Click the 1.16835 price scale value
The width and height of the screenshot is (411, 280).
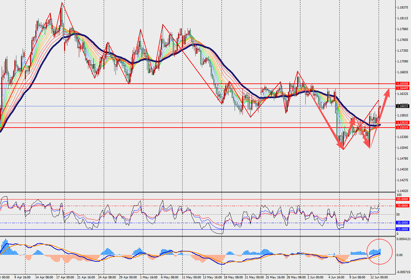402,72
